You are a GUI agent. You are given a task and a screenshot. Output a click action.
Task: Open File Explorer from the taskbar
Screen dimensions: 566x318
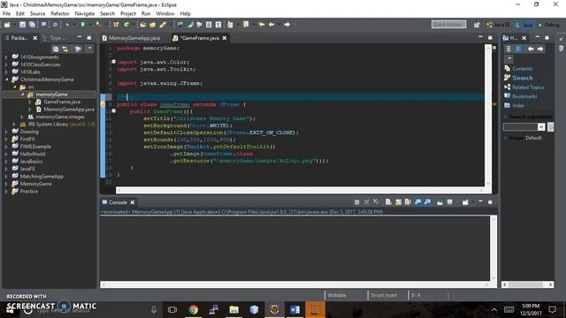pyautogui.click(x=233, y=309)
